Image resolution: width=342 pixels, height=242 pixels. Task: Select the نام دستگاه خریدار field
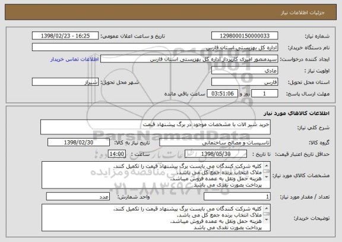tap(155, 48)
